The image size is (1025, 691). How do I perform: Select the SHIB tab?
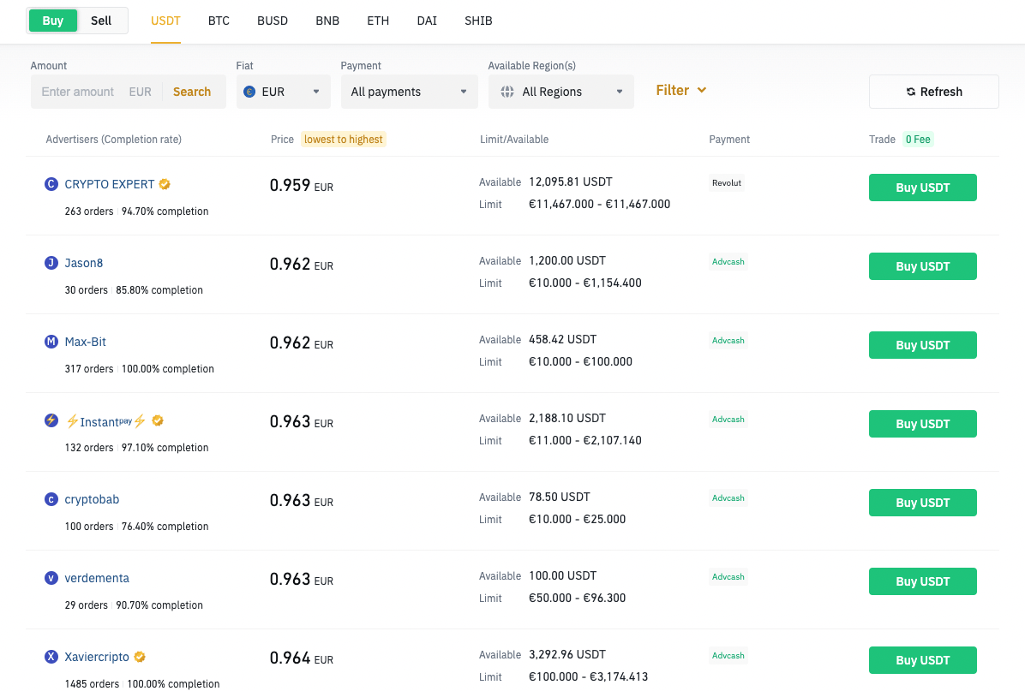pyautogui.click(x=478, y=21)
